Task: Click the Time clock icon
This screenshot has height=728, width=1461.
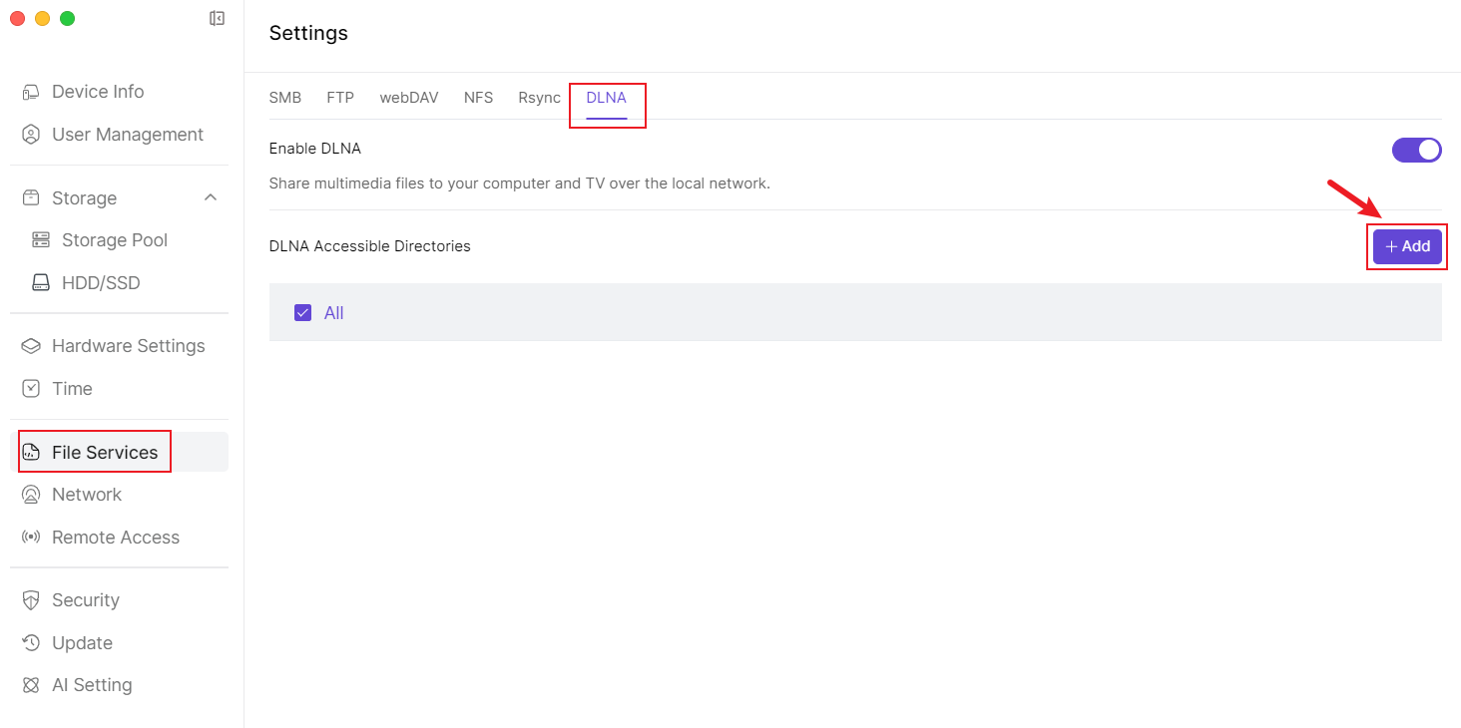Action: (x=31, y=389)
